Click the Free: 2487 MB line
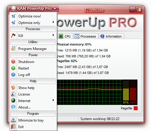Screen dimensions: 151x131 point(82,67)
